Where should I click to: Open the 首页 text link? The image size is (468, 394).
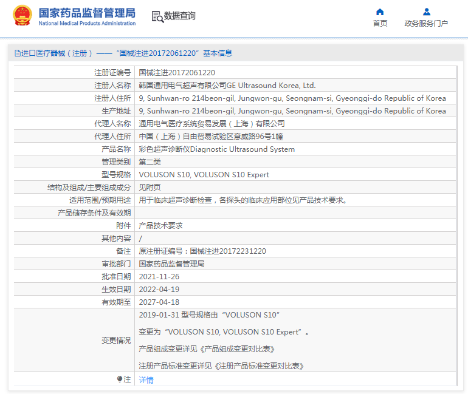[380, 24]
